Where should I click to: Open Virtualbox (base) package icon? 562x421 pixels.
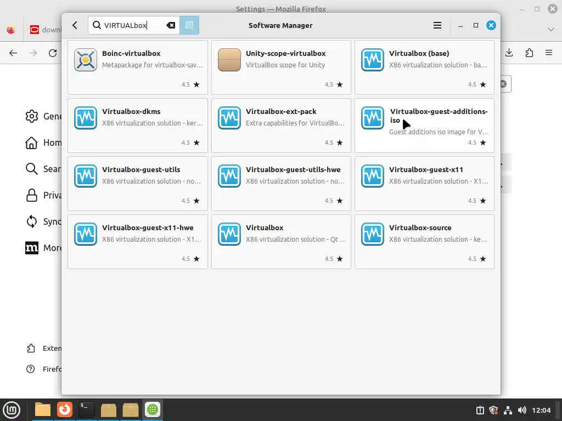pos(373,60)
